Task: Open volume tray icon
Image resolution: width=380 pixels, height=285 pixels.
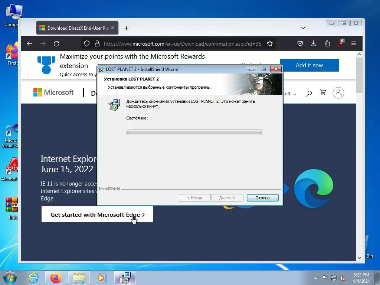Action: click(x=343, y=278)
